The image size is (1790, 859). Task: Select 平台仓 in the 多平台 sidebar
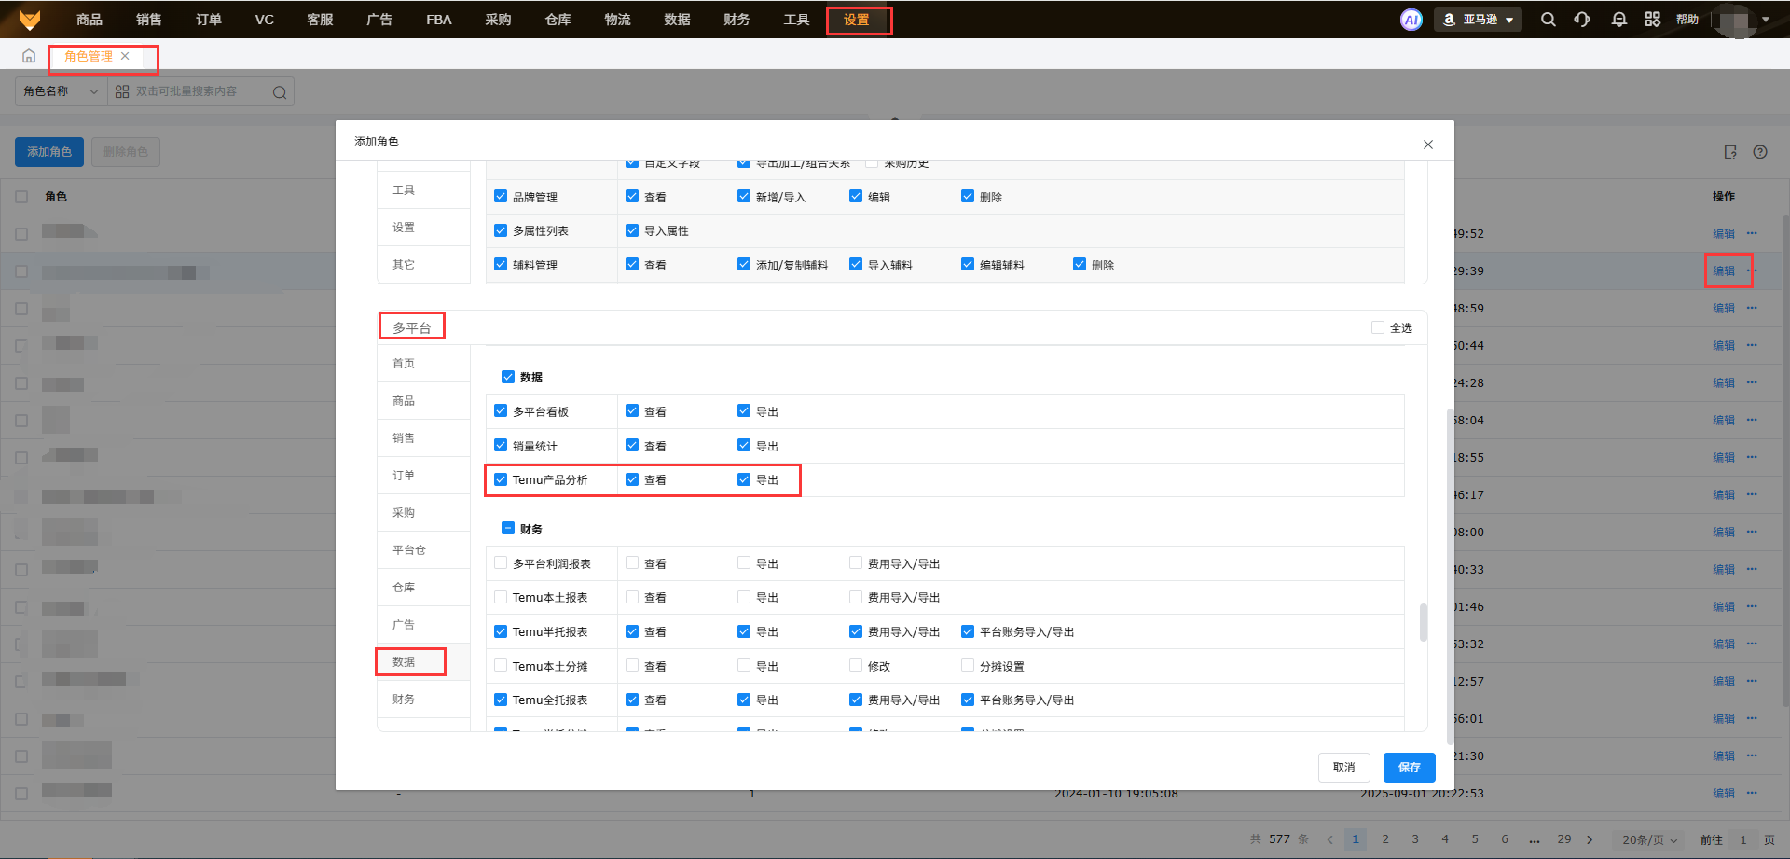click(x=424, y=549)
